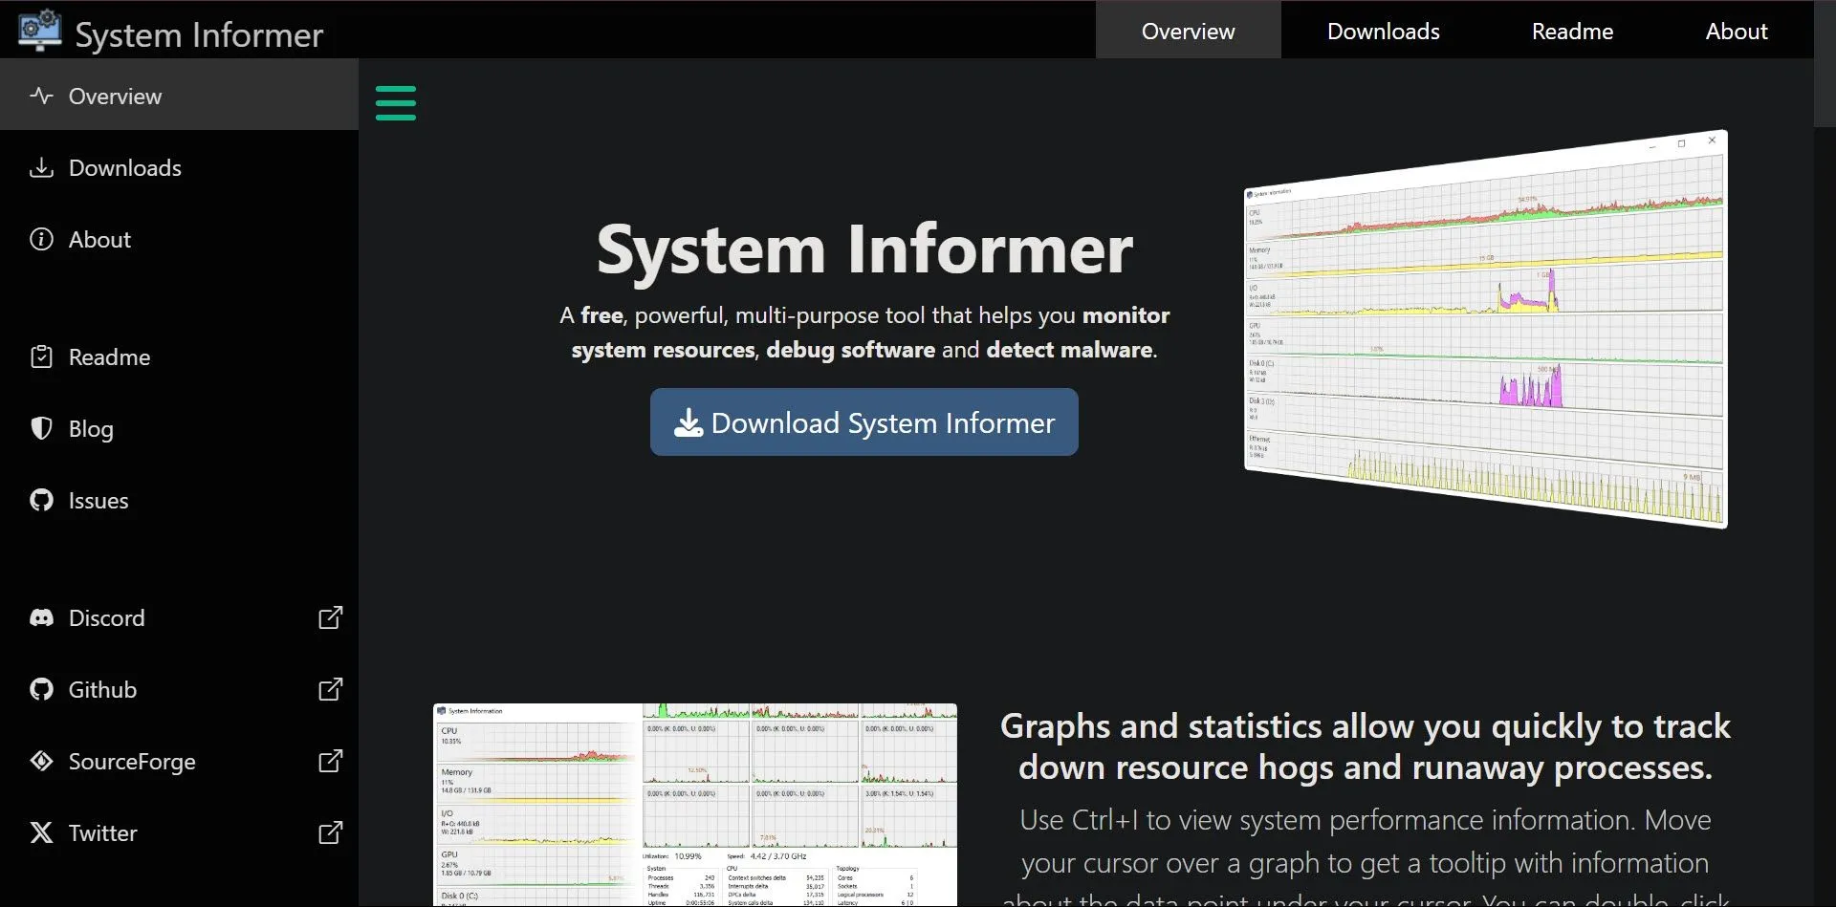Click the Discord icon in sidebar

point(41,618)
